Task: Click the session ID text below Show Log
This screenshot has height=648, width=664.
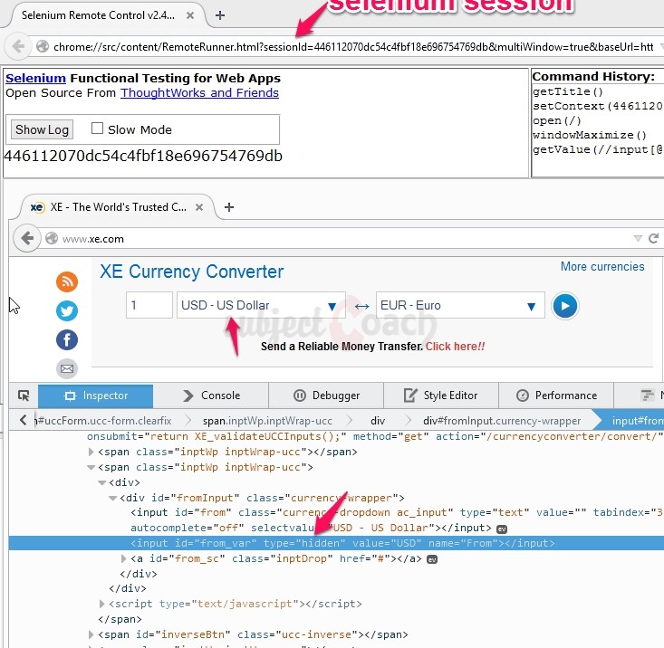Action: pyautogui.click(x=143, y=156)
